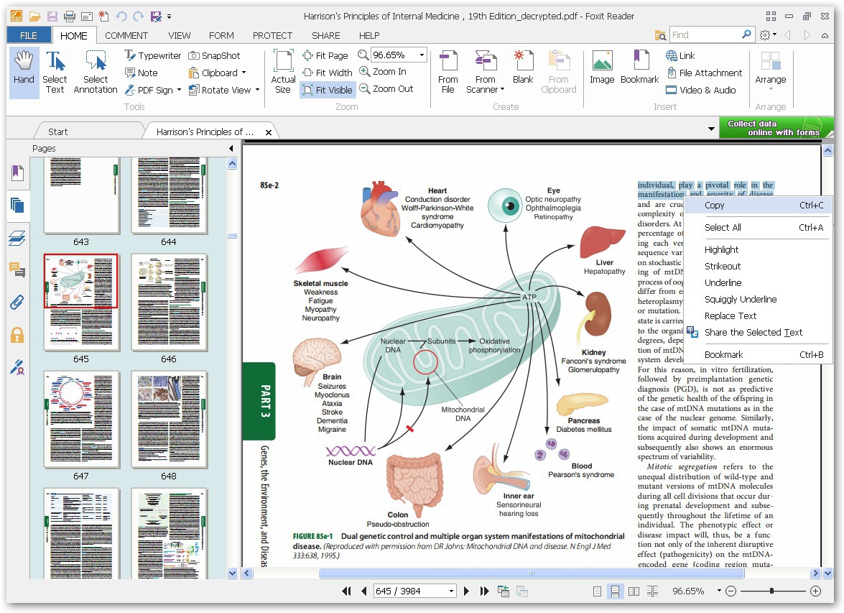Enable Fit Width view
Image resolution: width=844 pixels, height=613 pixels.
(x=328, y=73)
